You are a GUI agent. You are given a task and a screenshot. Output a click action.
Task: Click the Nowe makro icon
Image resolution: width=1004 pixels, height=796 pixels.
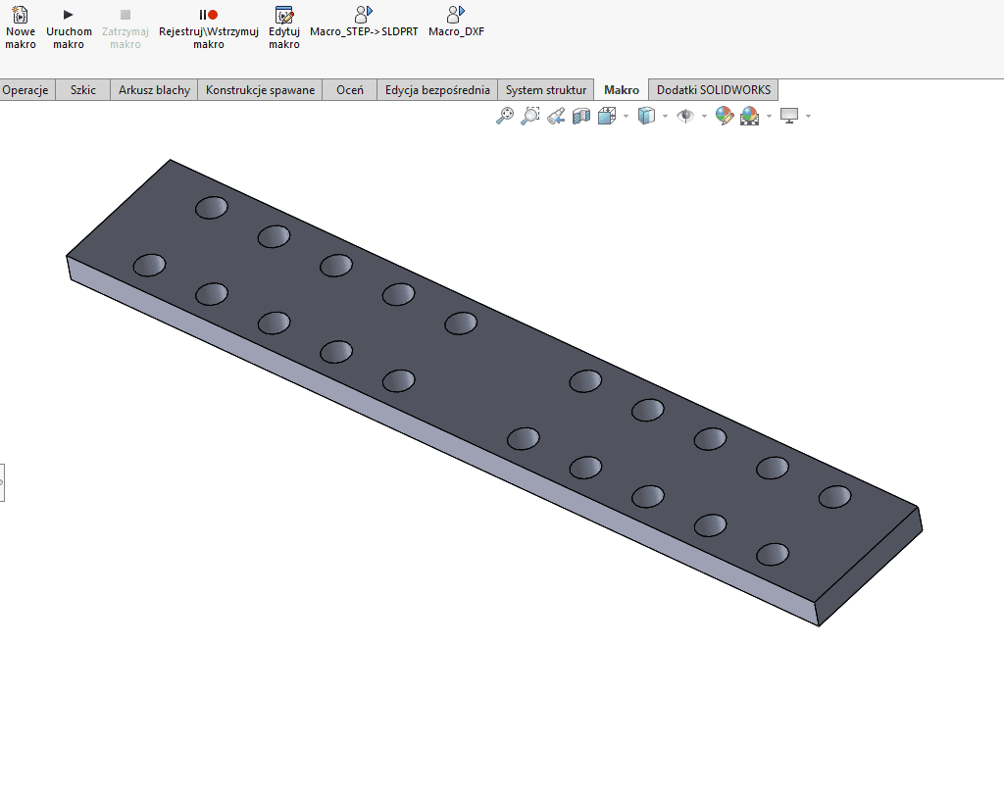click(21, 15)
